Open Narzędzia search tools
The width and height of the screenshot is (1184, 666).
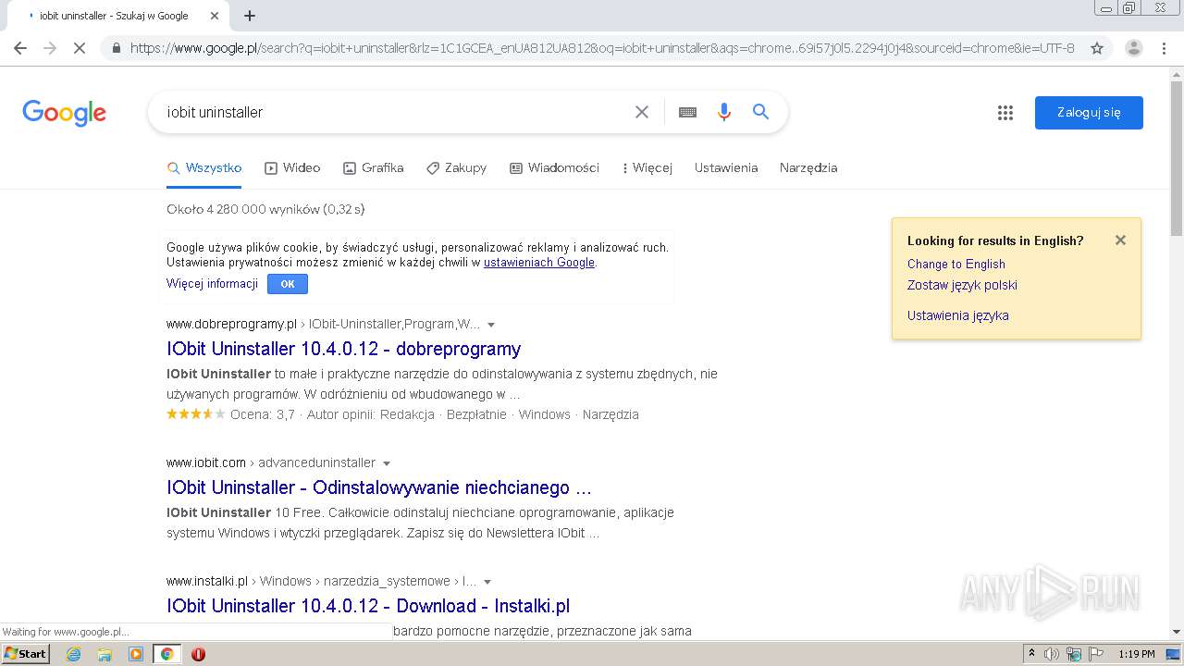coord(808,168)
